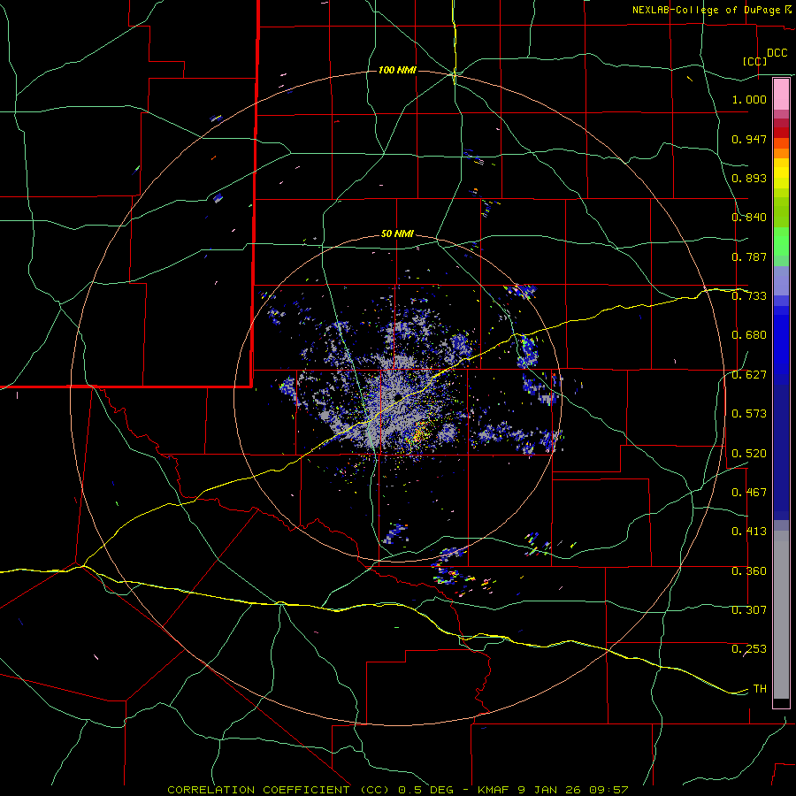
Task: Click the 0.360 scale label
Action: 749,571
